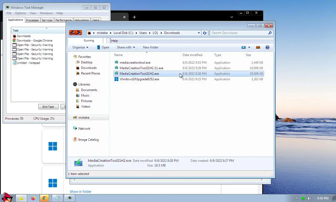Viewport: 336px width, 202px height.
Task: Click End Task button in Task Manager
Action: pyautogui.click(x=48, y=107)
